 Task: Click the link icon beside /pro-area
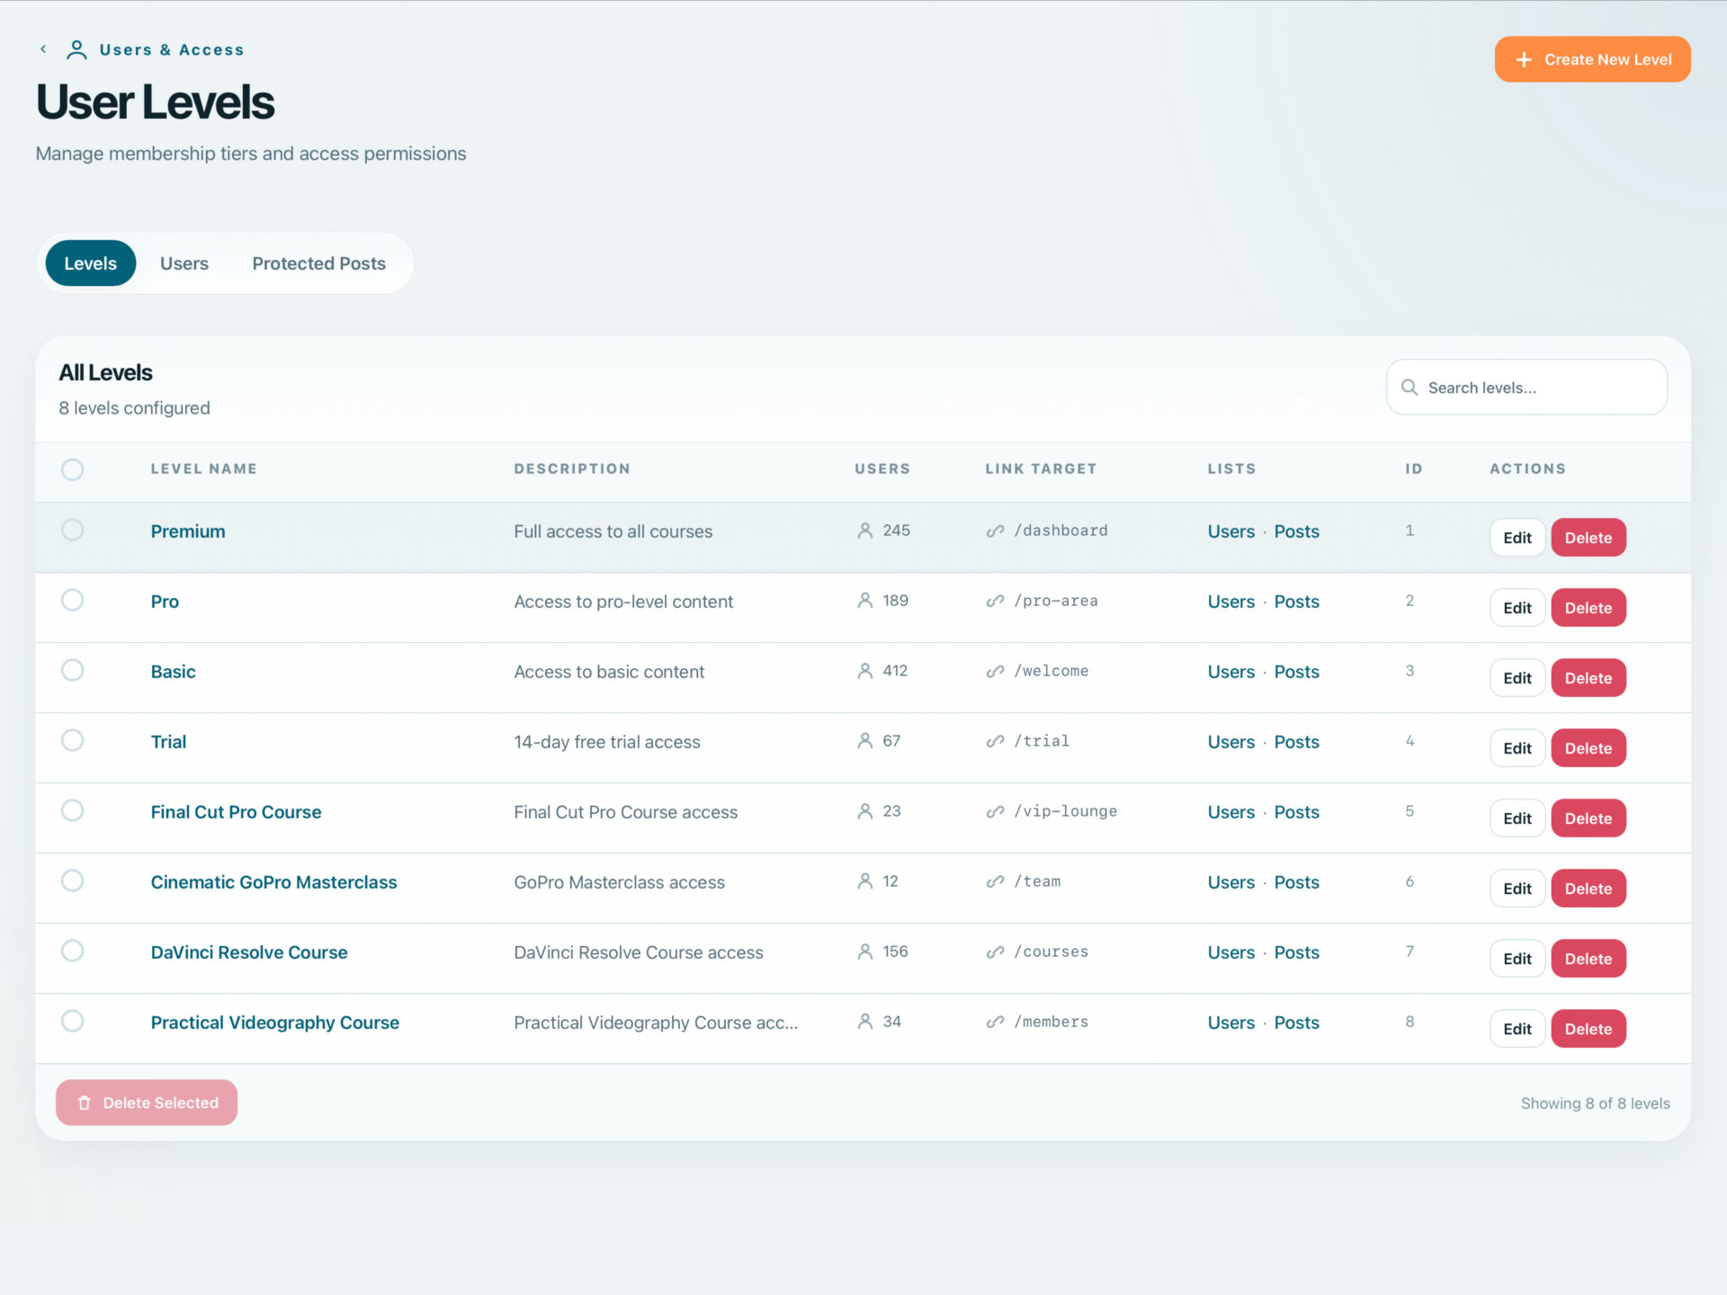tap(995, 601)
